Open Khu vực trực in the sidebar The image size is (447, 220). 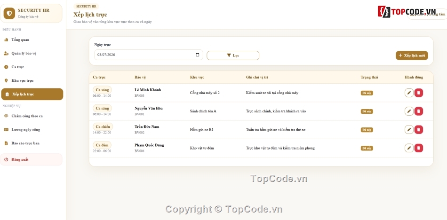click(32, 81)
